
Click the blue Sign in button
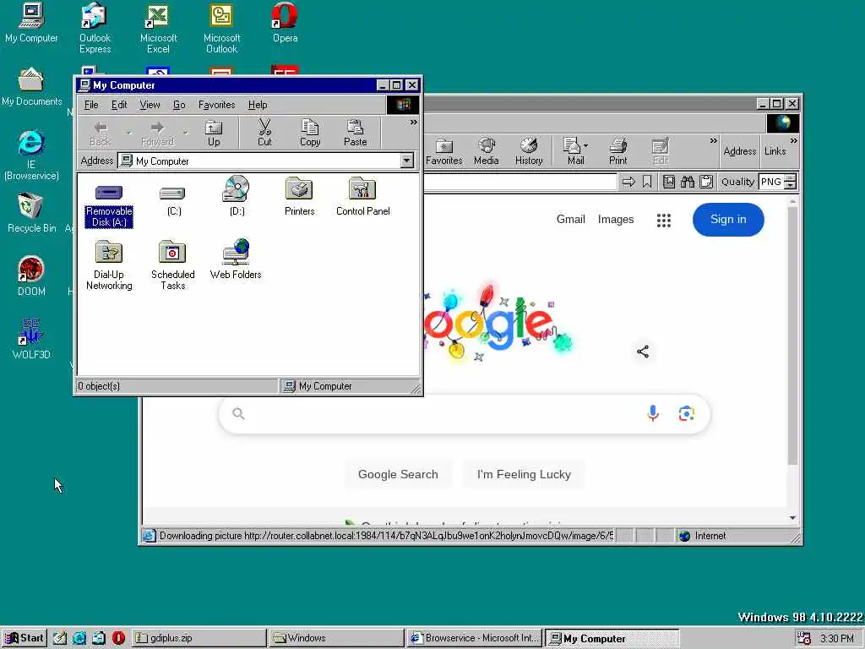point(728,219)
